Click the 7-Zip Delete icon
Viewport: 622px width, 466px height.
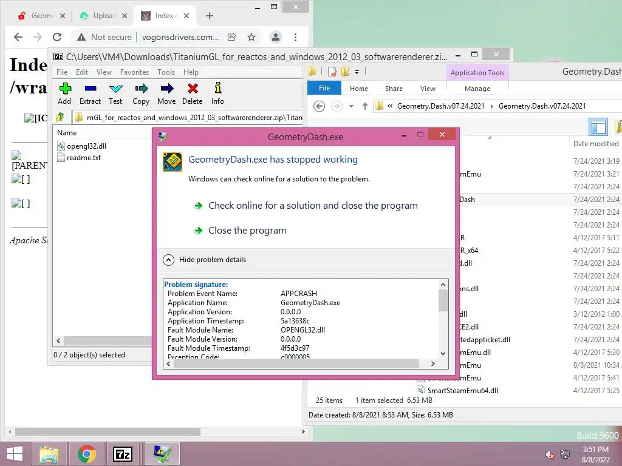(193, 89)
